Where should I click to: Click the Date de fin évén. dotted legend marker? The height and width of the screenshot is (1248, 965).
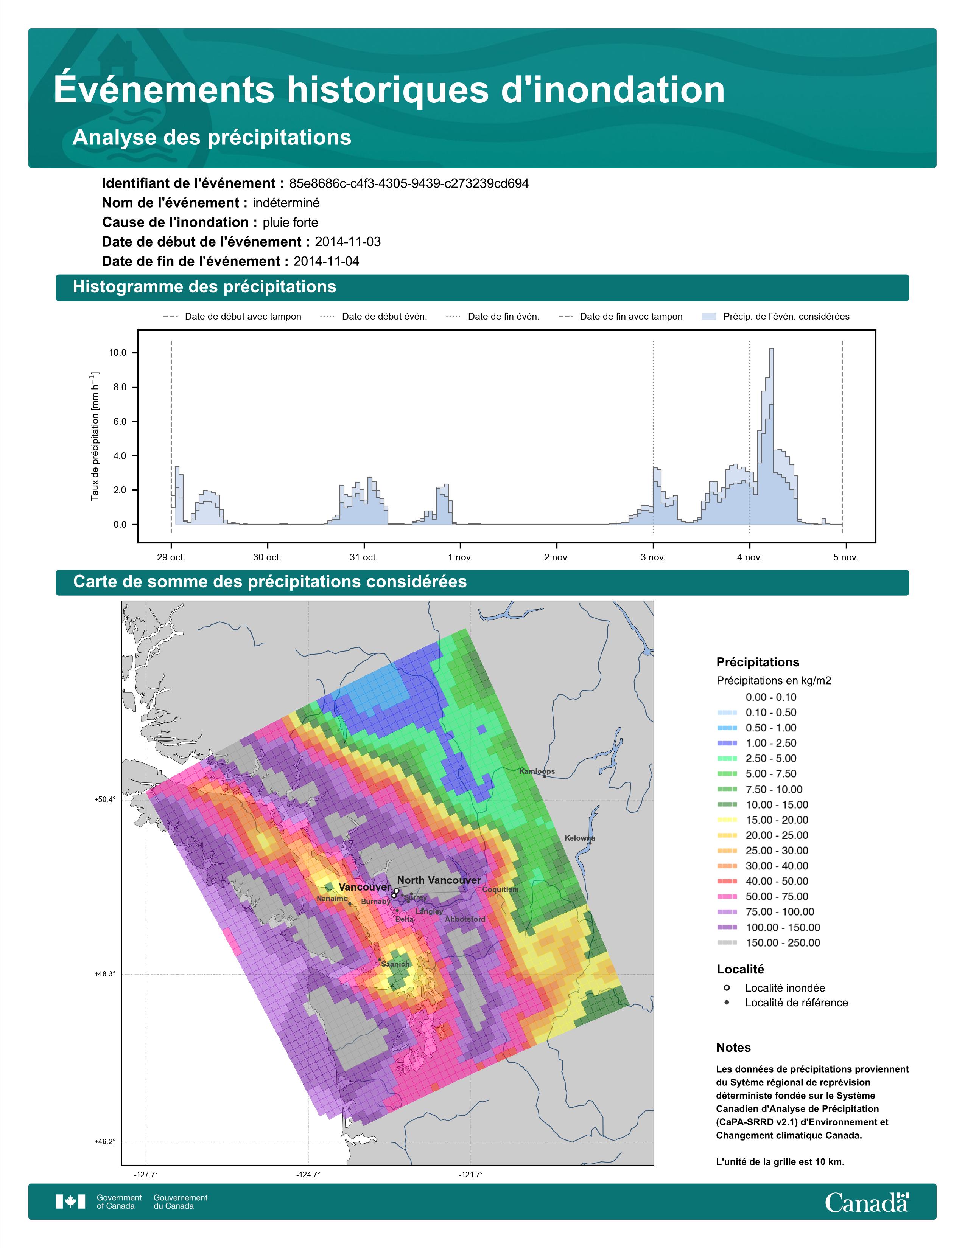(453, 317)
